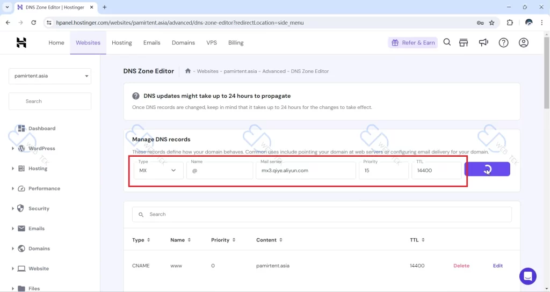Go to the Domains top menu
550x292 pixels.
[183, 43]
